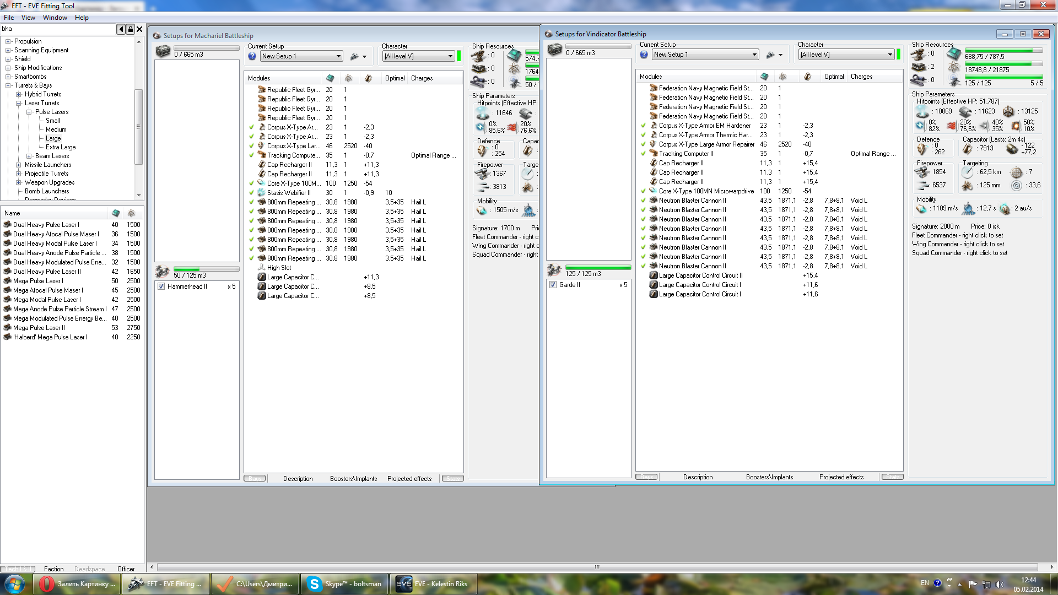The image size is (1058, 595).
Task: Click the Vindicator CPU resource icon
Action: click(x=954, y=55)
